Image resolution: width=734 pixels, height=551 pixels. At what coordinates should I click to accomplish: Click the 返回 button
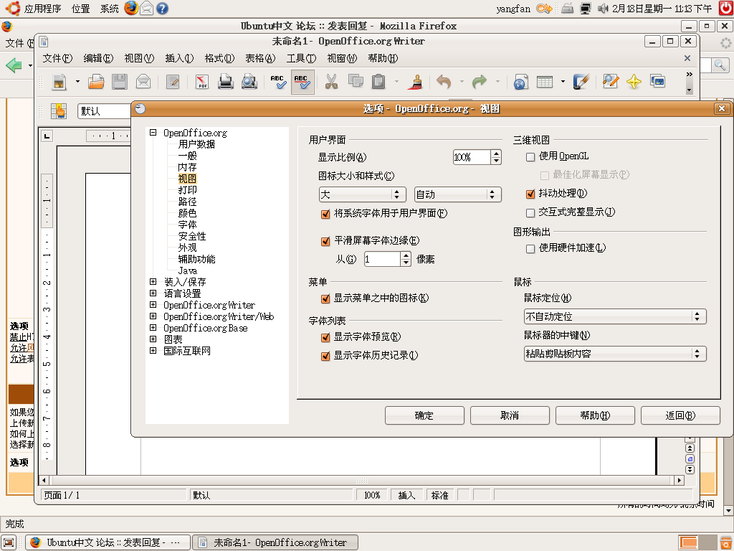pyautogui.click(x=680, y=415)
